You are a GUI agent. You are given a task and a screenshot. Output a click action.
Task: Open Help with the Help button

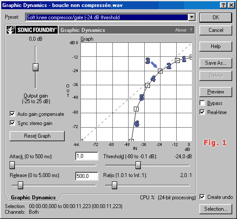tap(216, 46)
